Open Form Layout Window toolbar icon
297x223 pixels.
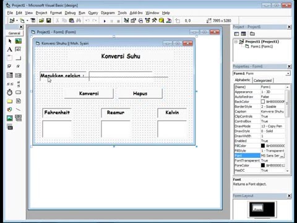pyautogui.click(x=140, y=20)
